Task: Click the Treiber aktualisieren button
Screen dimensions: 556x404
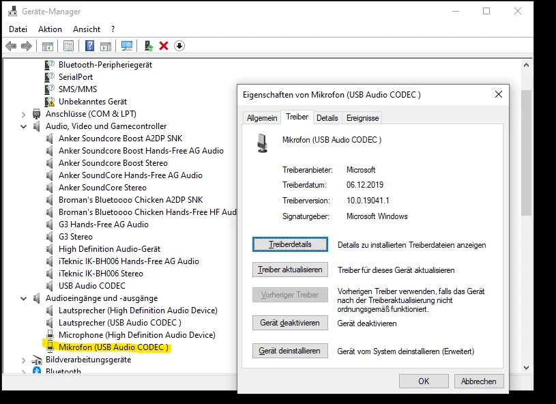Action: (290, 270)
